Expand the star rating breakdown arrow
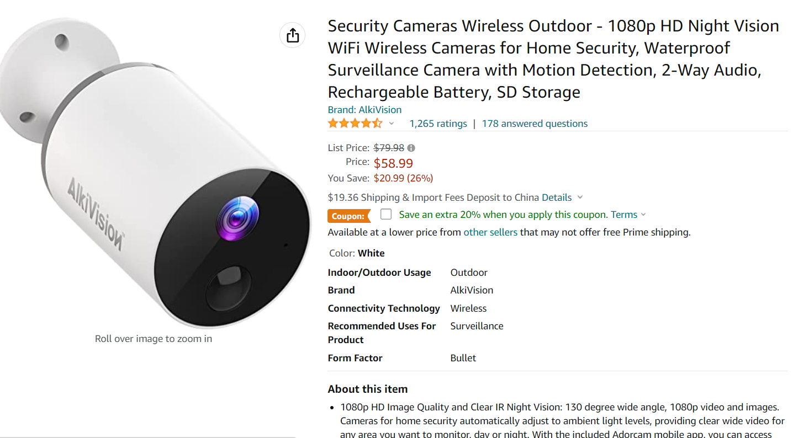Viewport: 793px width, 438px height. pyautogui.click(x=392, y=124)
